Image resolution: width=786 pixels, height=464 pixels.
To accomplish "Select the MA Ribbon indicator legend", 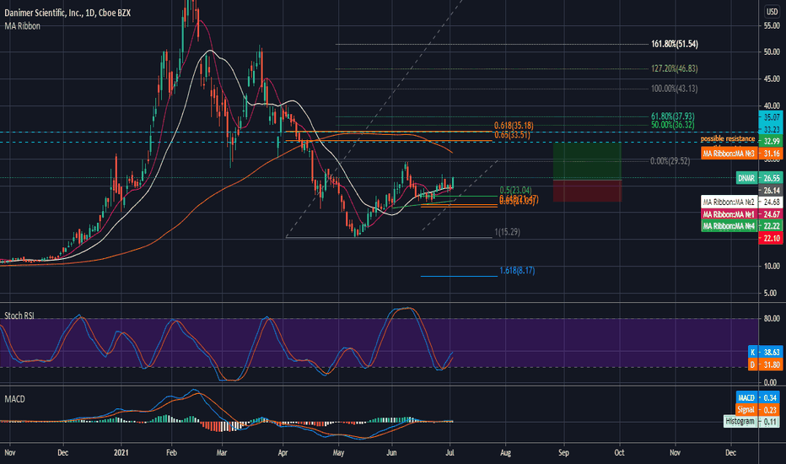I will 23,26.
